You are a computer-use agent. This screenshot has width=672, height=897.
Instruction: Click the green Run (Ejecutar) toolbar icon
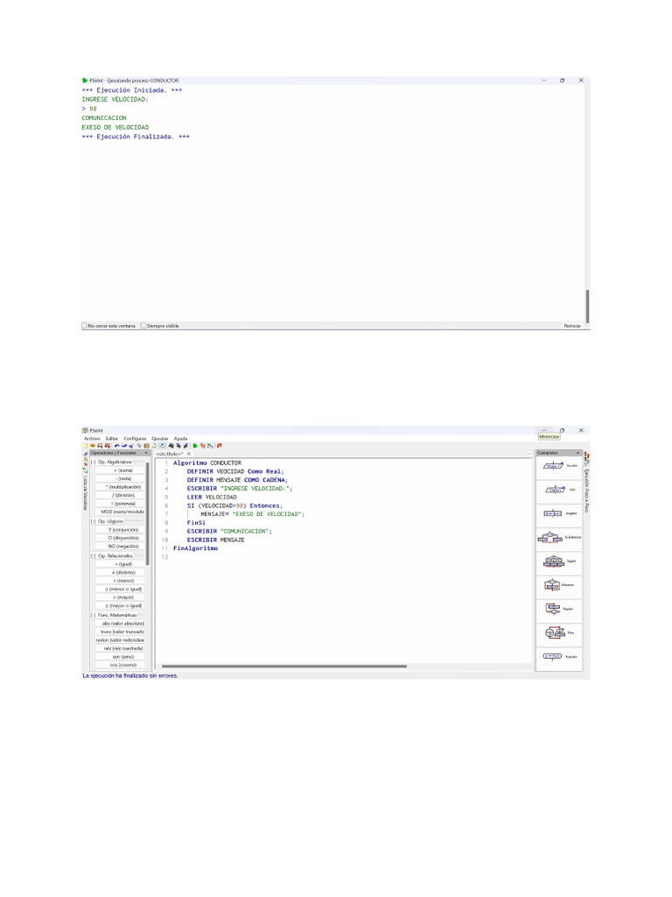click(x=195, y=446)
